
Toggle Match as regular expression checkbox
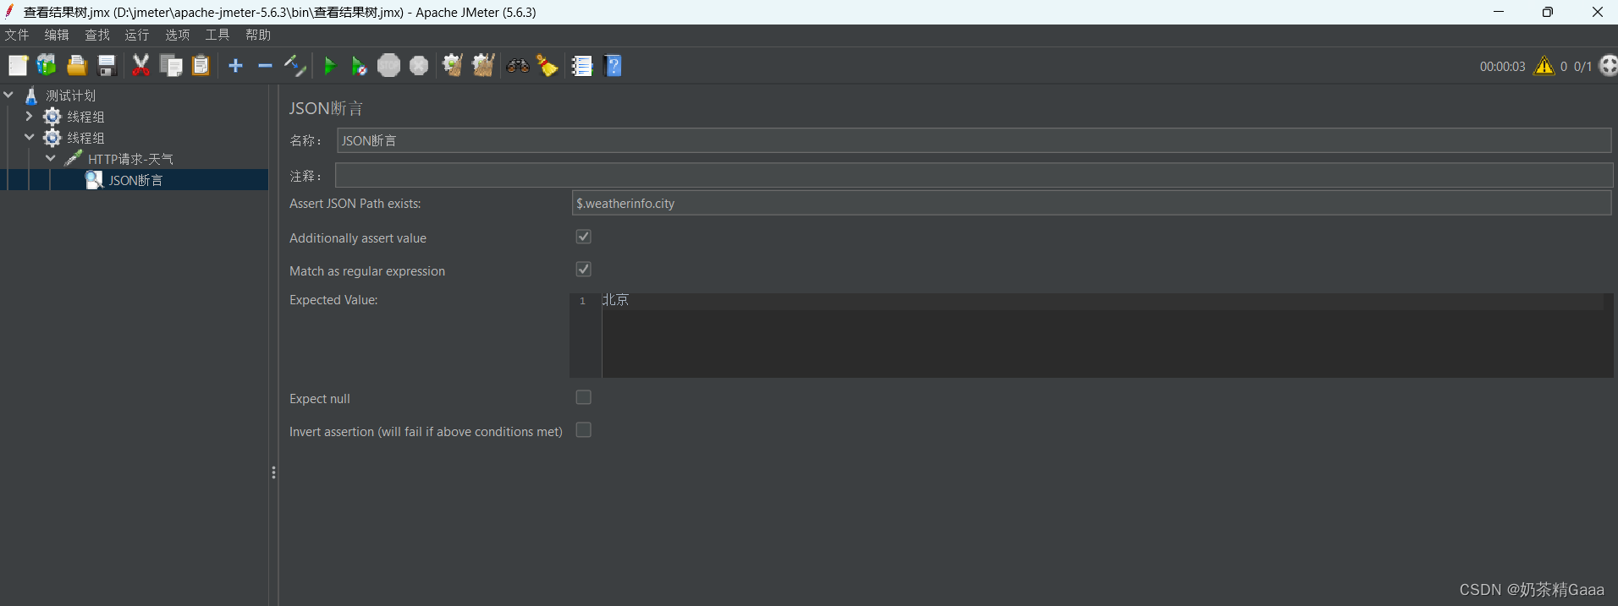584,270
